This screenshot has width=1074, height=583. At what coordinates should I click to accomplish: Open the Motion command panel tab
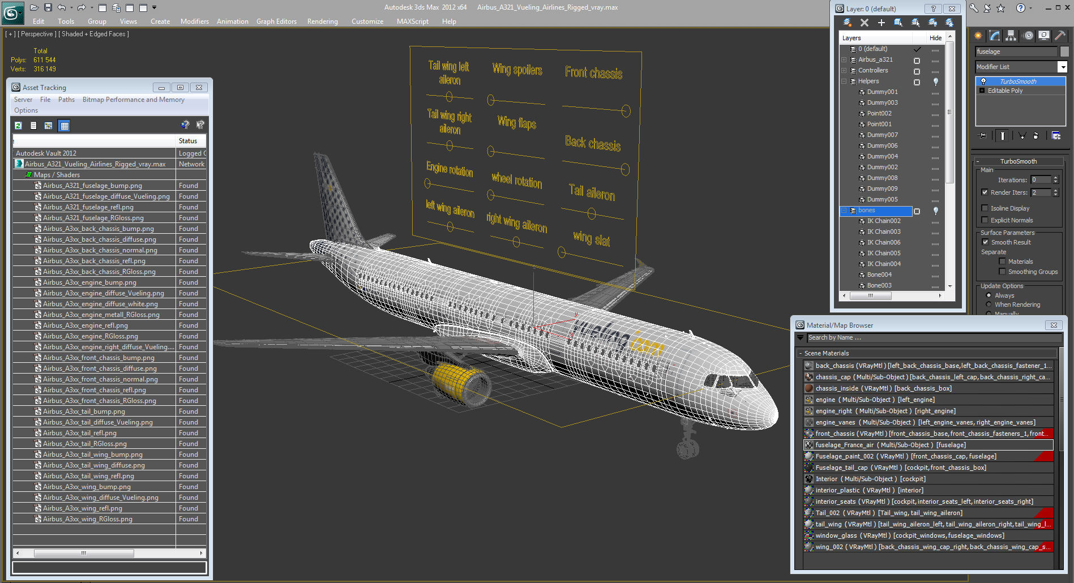click(1028, 36)
